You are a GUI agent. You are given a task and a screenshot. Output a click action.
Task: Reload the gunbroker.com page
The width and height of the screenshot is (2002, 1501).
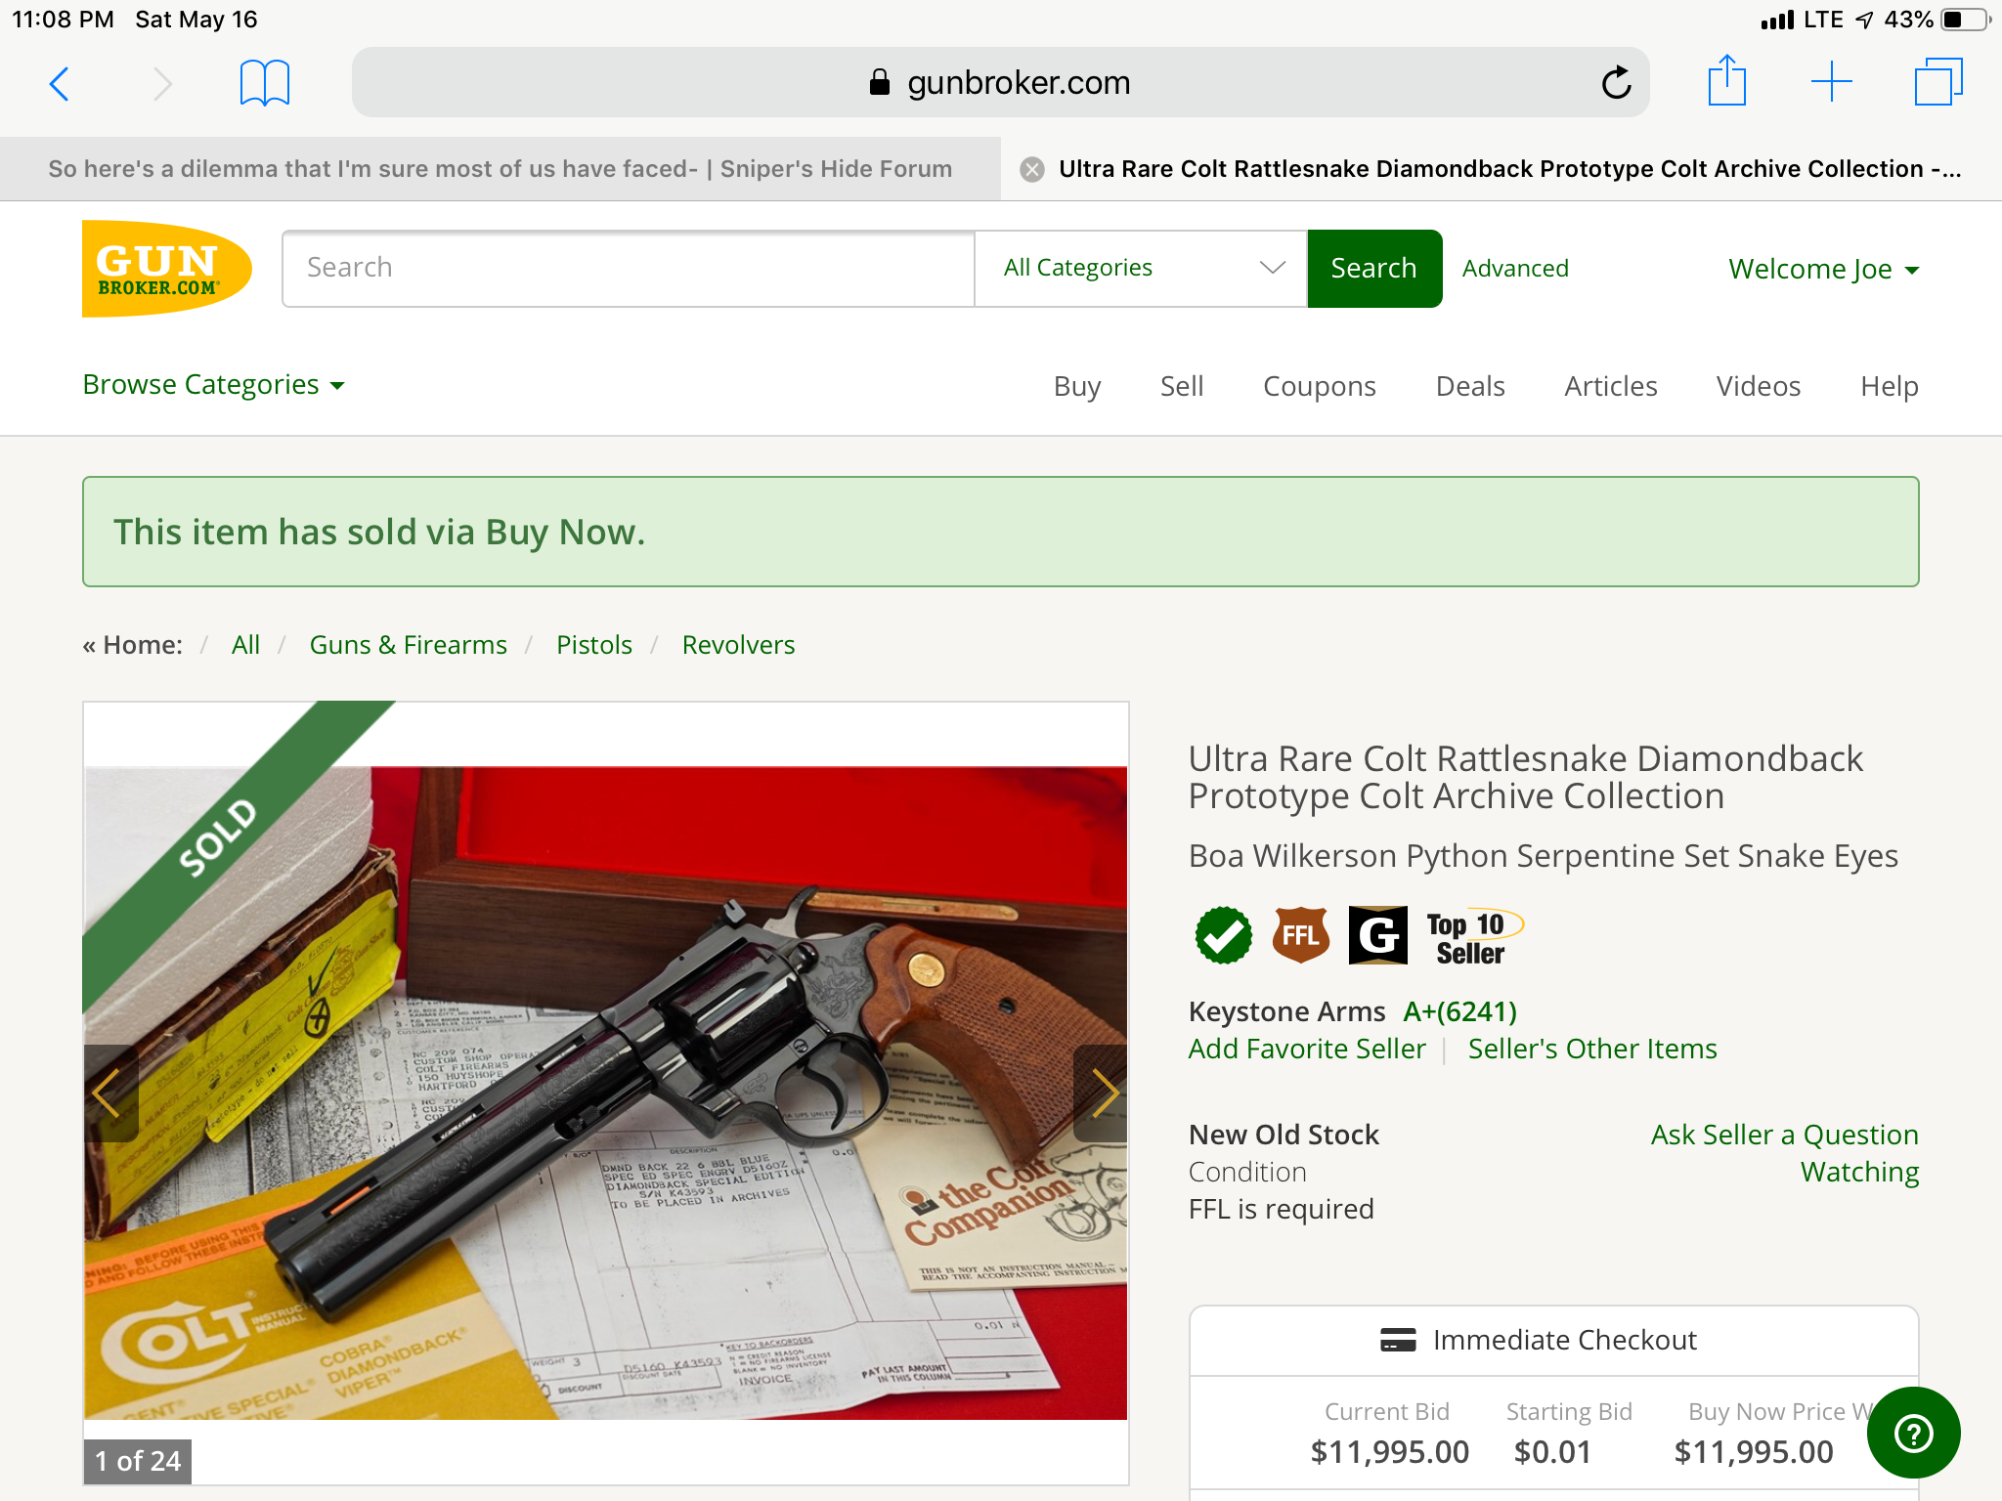point(1616,83)
